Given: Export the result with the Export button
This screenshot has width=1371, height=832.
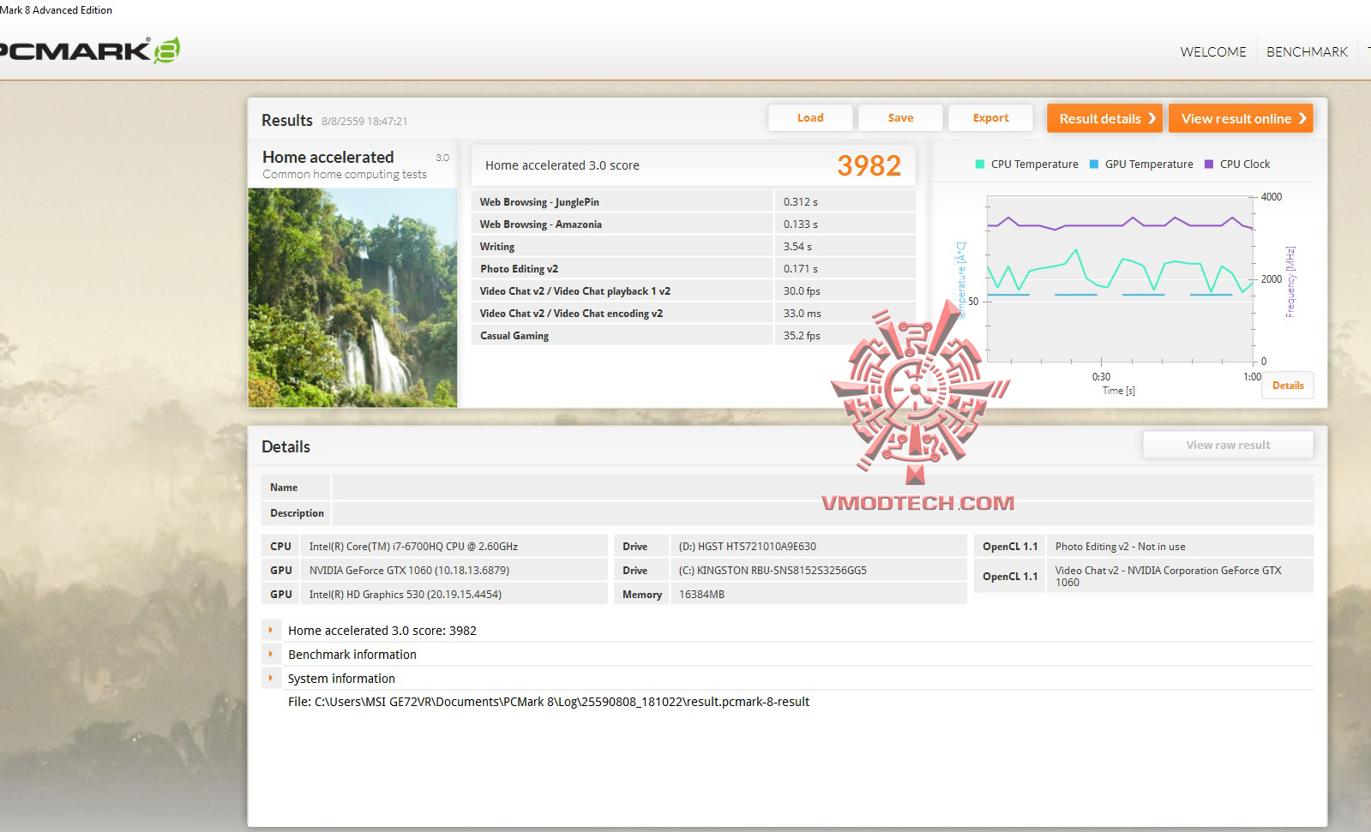Looking at the screenshot, I should tap(990, 118).
